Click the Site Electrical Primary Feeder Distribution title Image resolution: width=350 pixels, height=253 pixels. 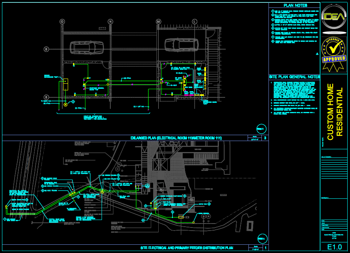pos(187,248)
